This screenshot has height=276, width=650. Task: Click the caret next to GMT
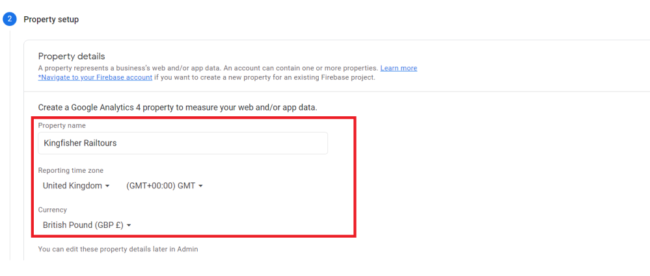(200, 186)
